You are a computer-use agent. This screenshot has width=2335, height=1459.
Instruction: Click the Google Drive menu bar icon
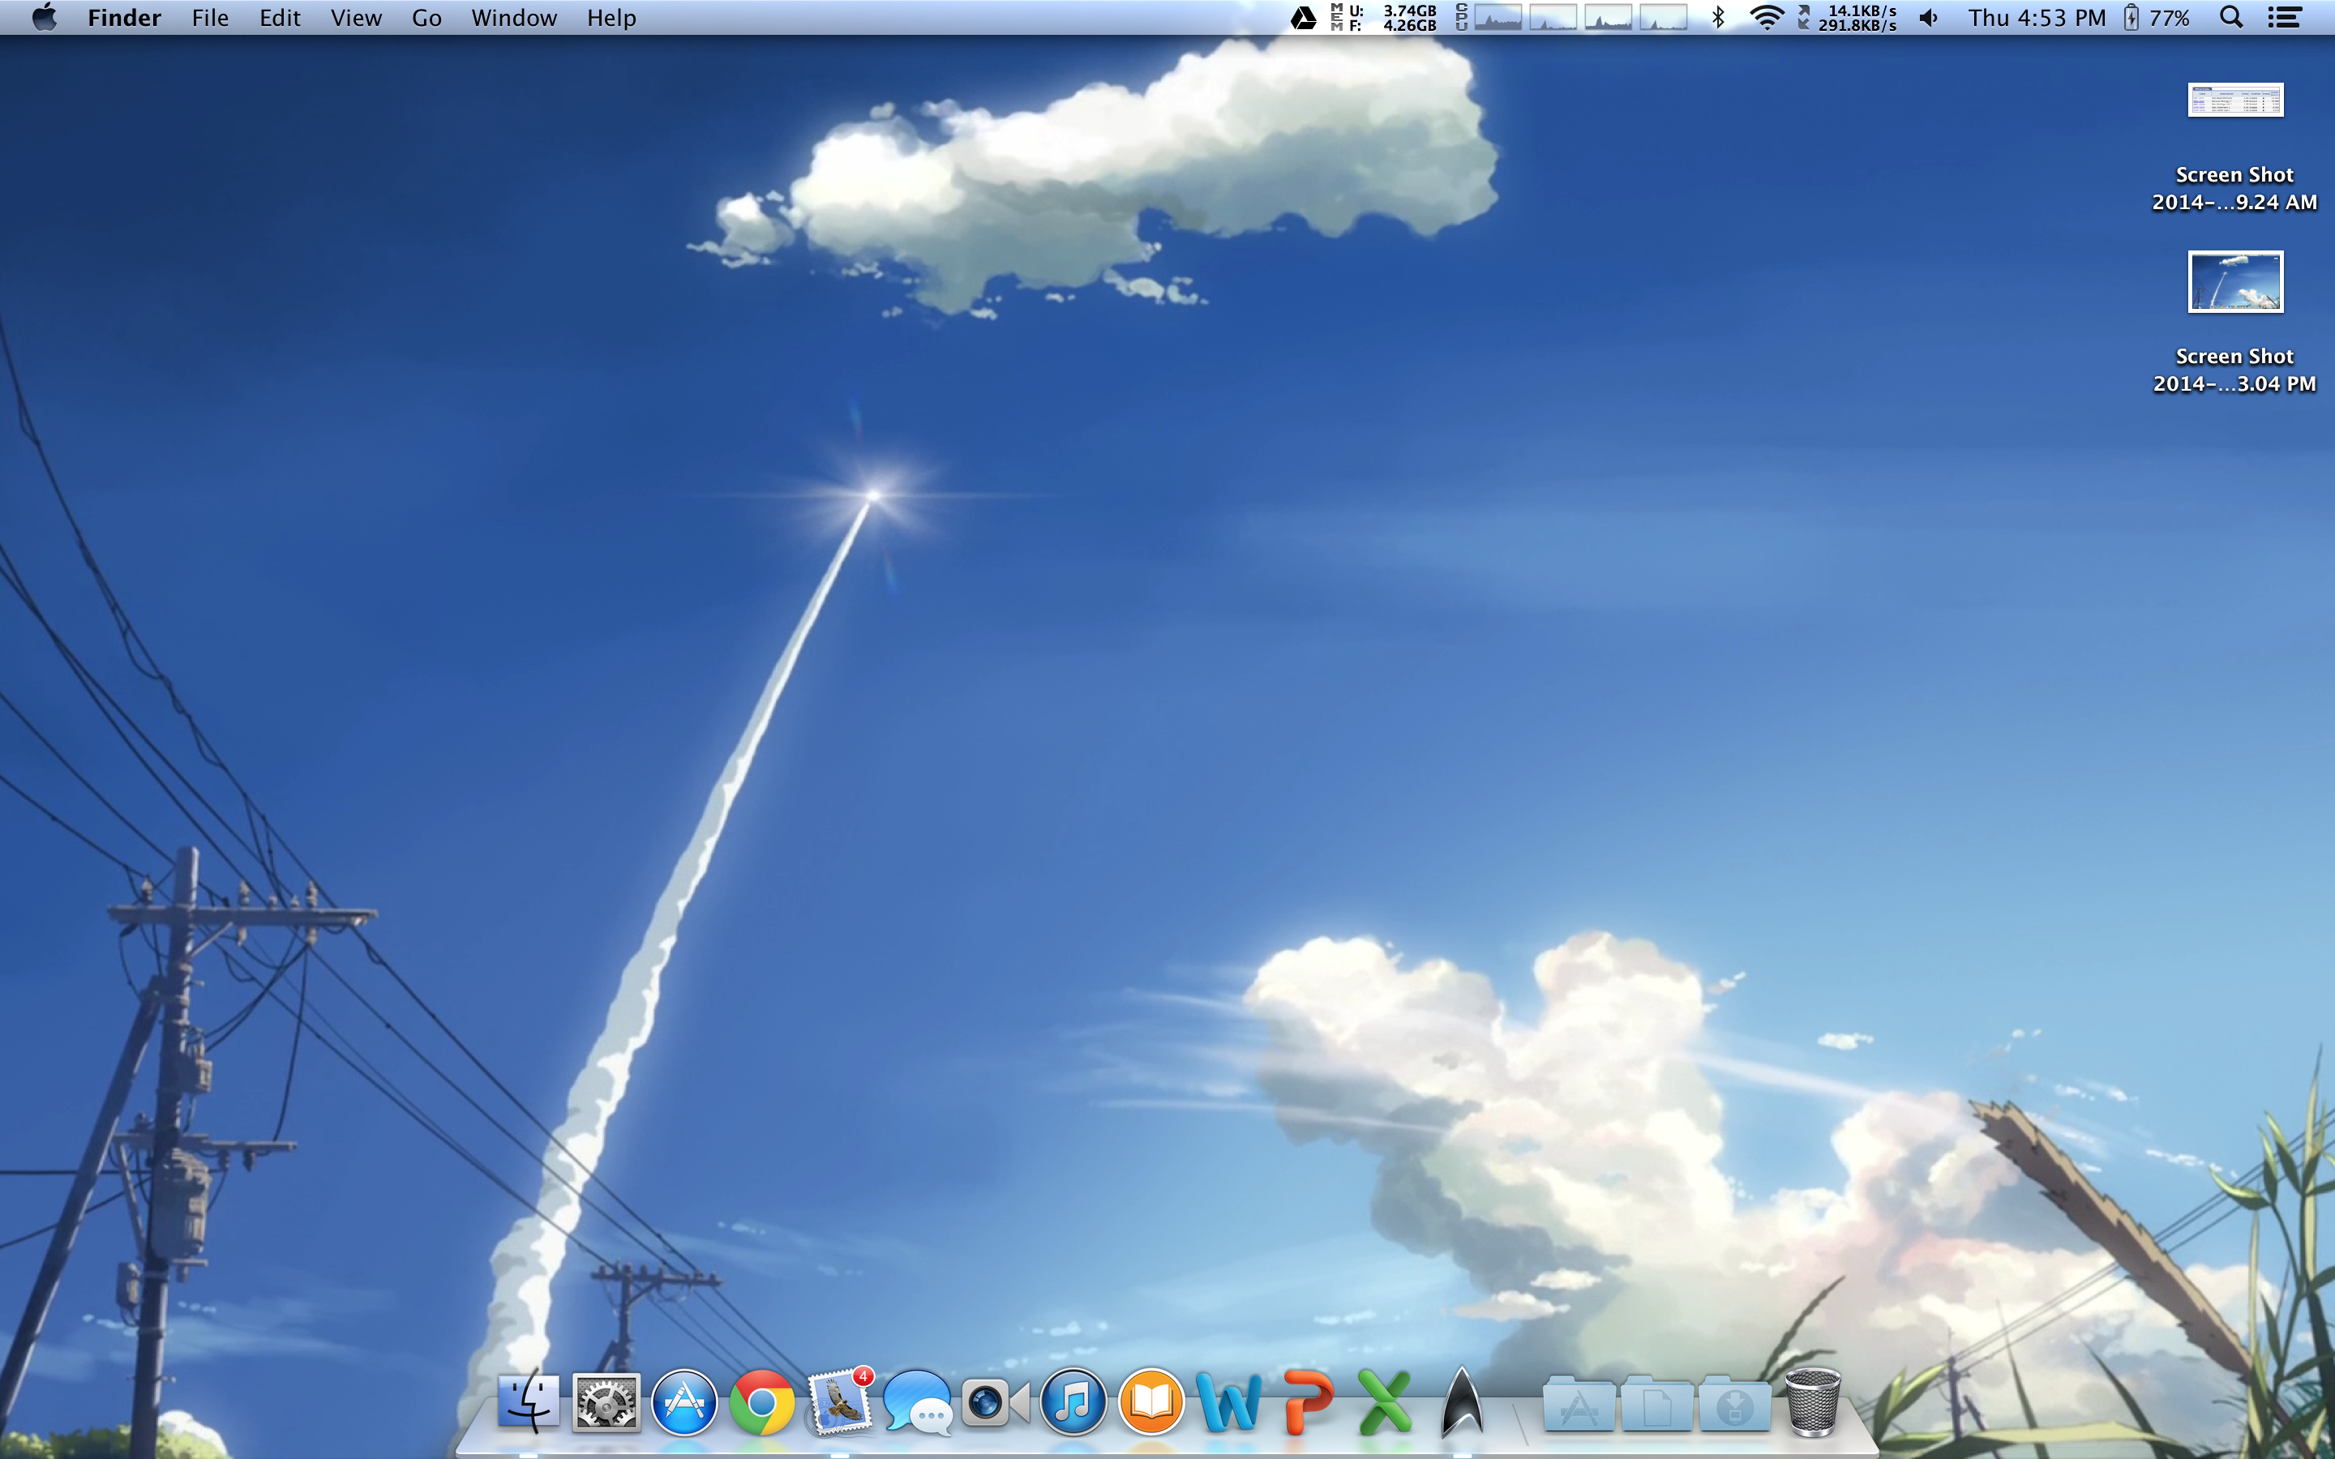click(x=1304, y=17)
